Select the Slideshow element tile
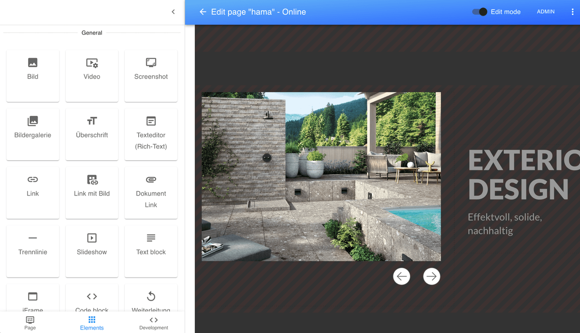The width and height of the screenshot is (580, 333). (x=92, y=250)
